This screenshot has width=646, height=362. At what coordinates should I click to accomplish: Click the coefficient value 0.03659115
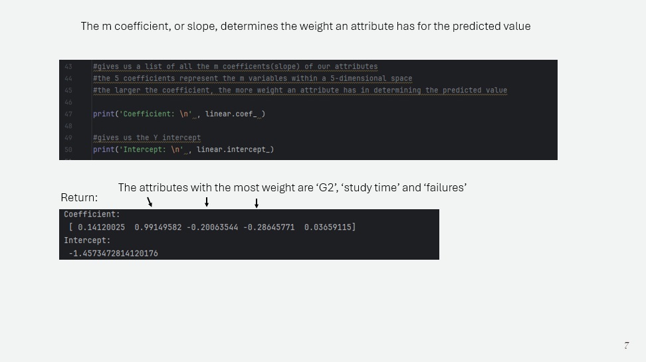328,227
